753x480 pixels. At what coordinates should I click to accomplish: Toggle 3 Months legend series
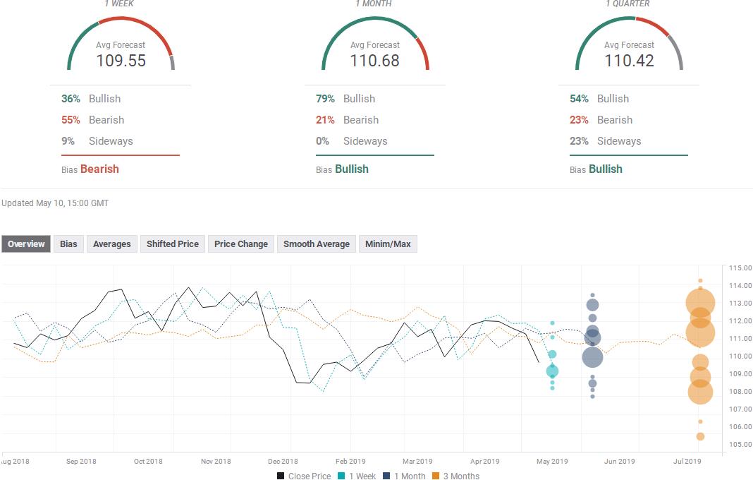coord(455,476)
